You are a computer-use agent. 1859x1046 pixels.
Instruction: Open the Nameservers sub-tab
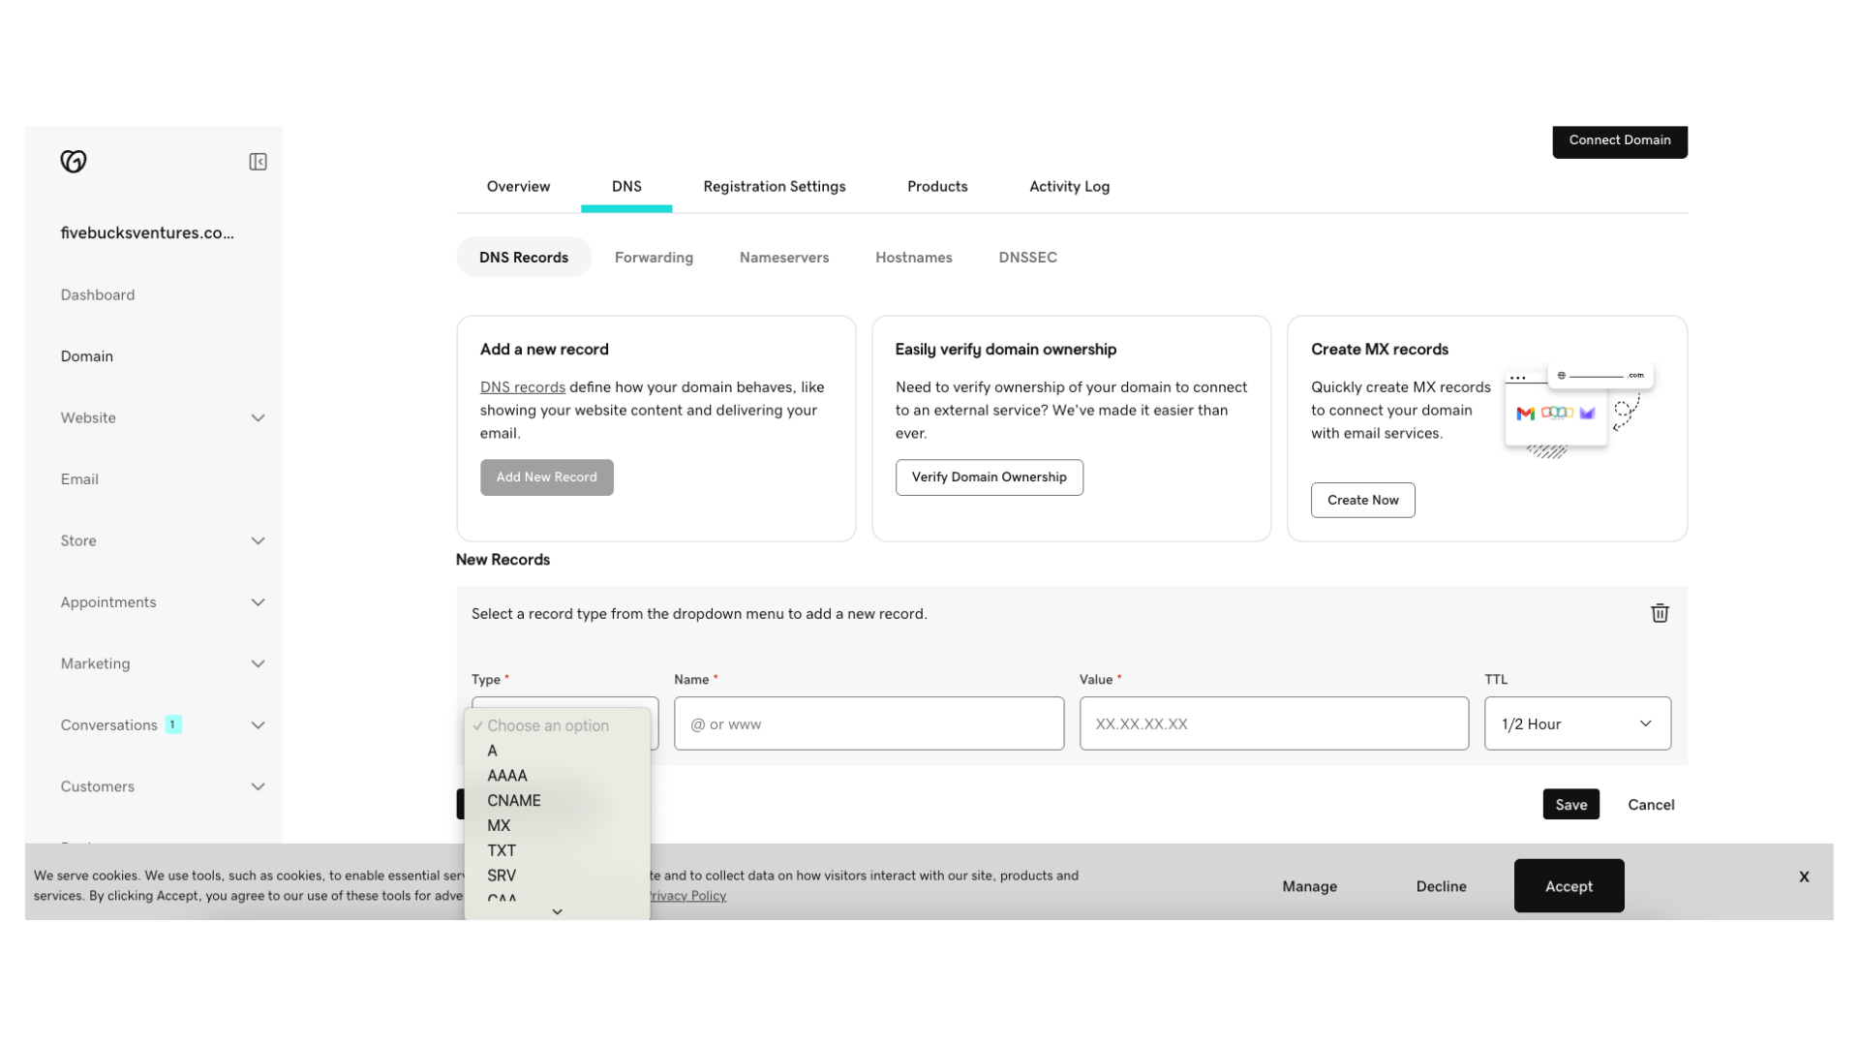783,258
